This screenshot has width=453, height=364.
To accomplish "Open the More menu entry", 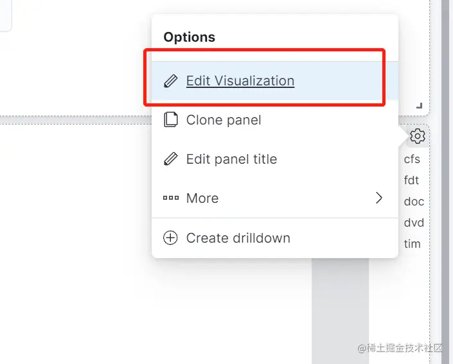I will coord(202,198).
